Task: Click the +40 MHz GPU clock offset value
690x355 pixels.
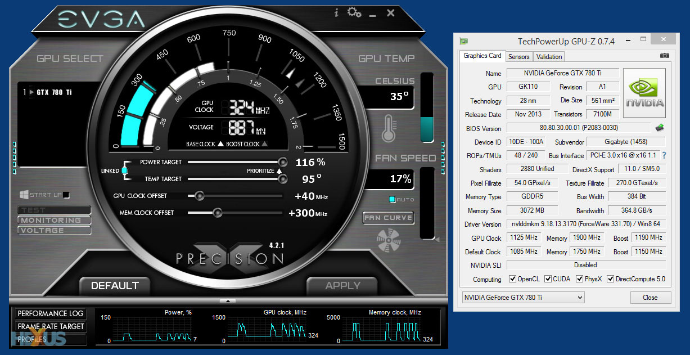Action: [311, 196]
